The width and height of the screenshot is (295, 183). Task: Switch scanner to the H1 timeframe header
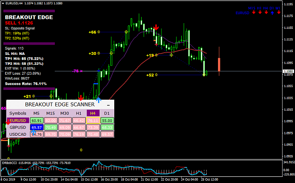tap(79, 113)
